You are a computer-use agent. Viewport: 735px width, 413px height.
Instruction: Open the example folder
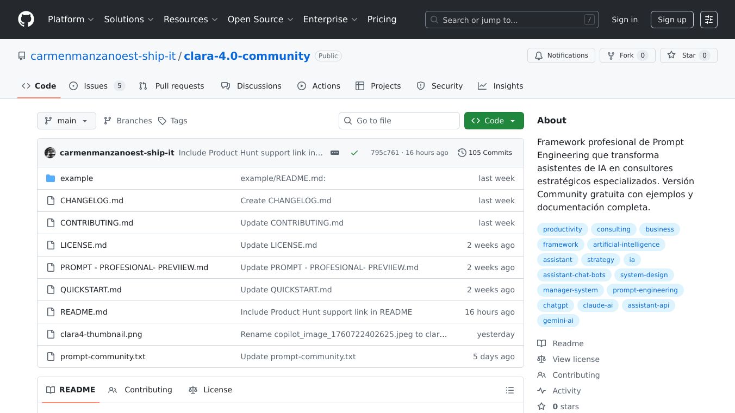(x=77, y=178)
